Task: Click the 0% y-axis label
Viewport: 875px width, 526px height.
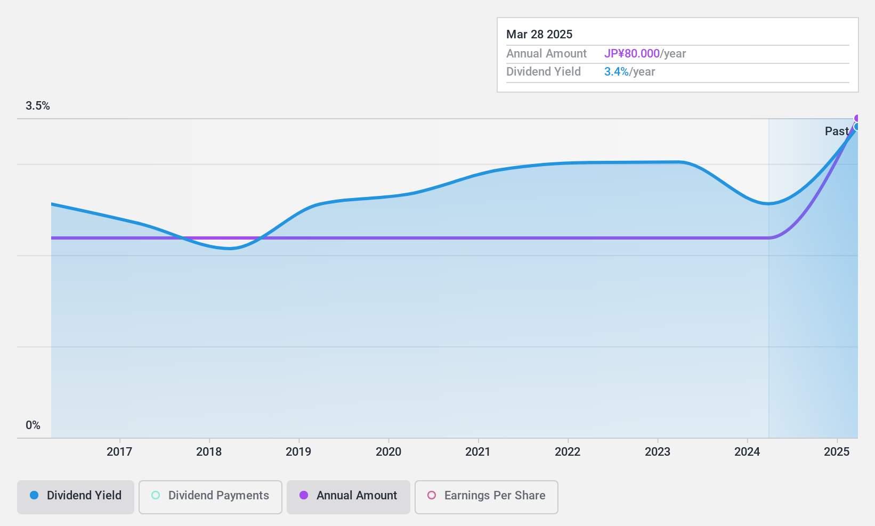Action: [x=33, y=425]
